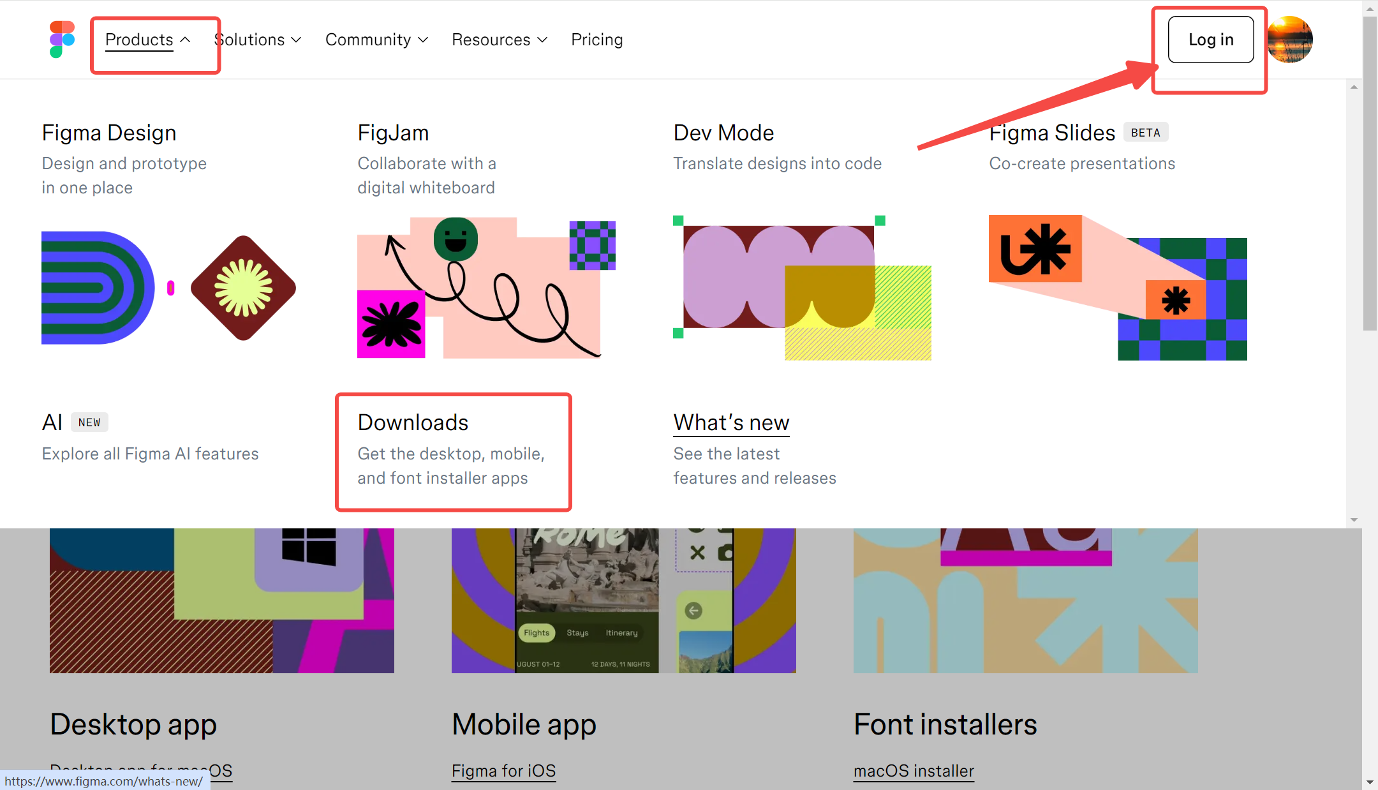Open the Figma Slides product title
1378x790 pixels.
click(1052, 133)
